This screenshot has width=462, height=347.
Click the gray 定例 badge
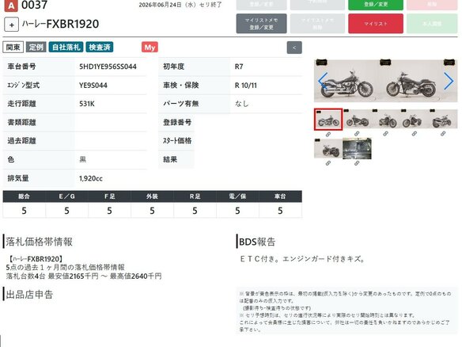pyautogui.click(x=36, y=48)
